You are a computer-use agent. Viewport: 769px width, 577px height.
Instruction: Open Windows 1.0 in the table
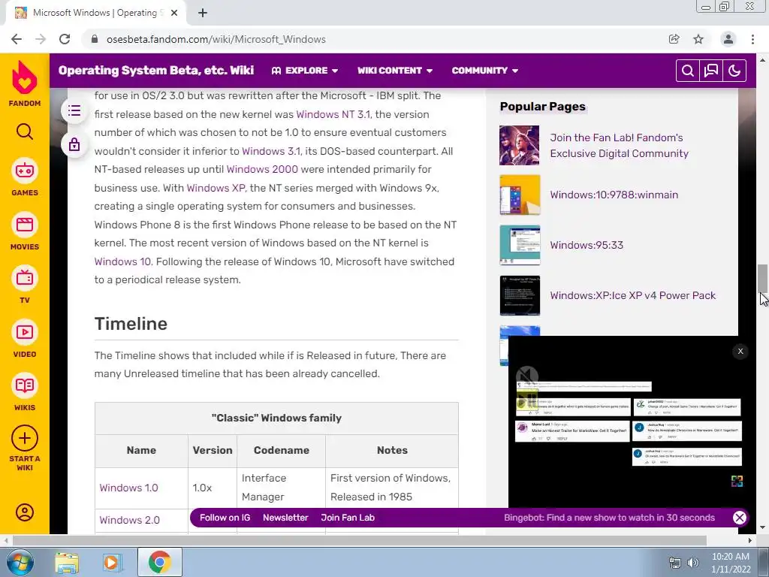pos(128,488)
